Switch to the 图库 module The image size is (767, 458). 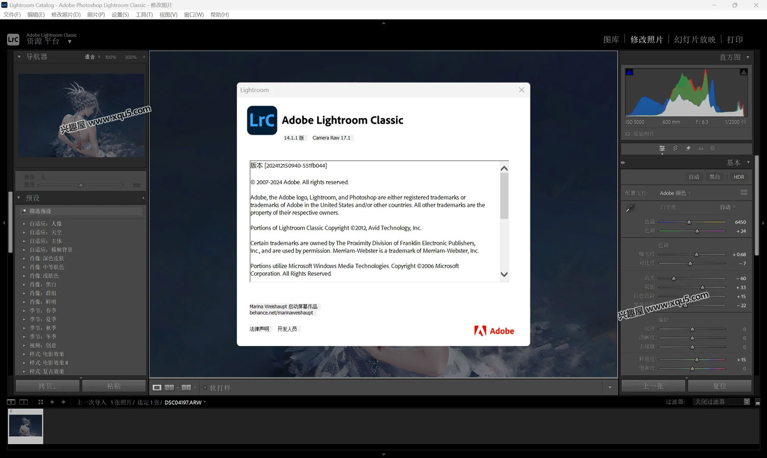tap(611, 39)
